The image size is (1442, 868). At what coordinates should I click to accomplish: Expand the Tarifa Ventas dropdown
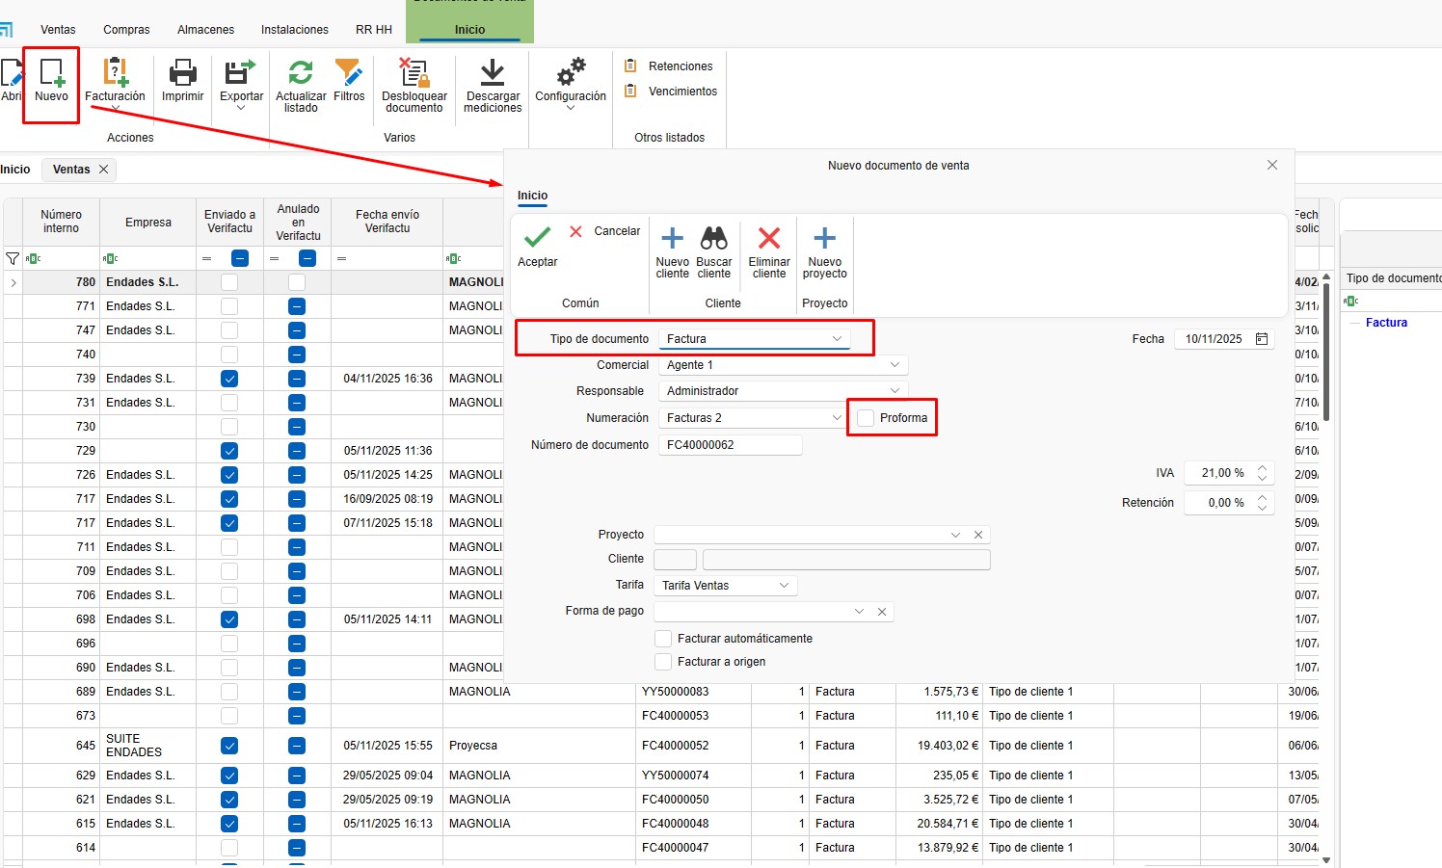click(x=784, y=586)
